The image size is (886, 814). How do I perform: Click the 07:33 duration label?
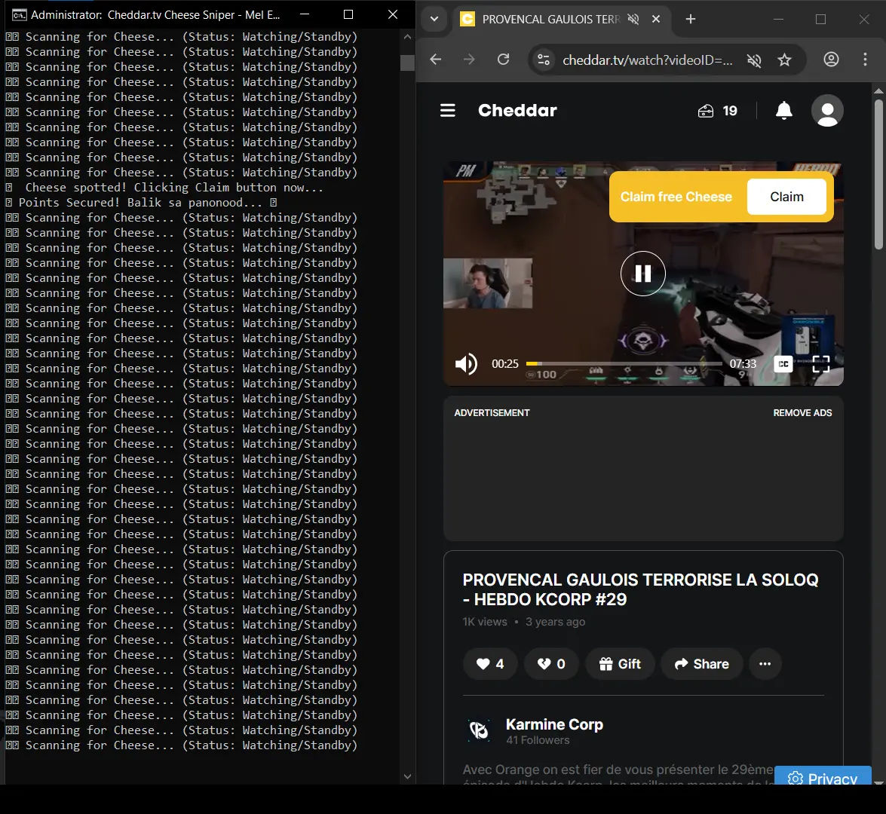pos(743,364)
